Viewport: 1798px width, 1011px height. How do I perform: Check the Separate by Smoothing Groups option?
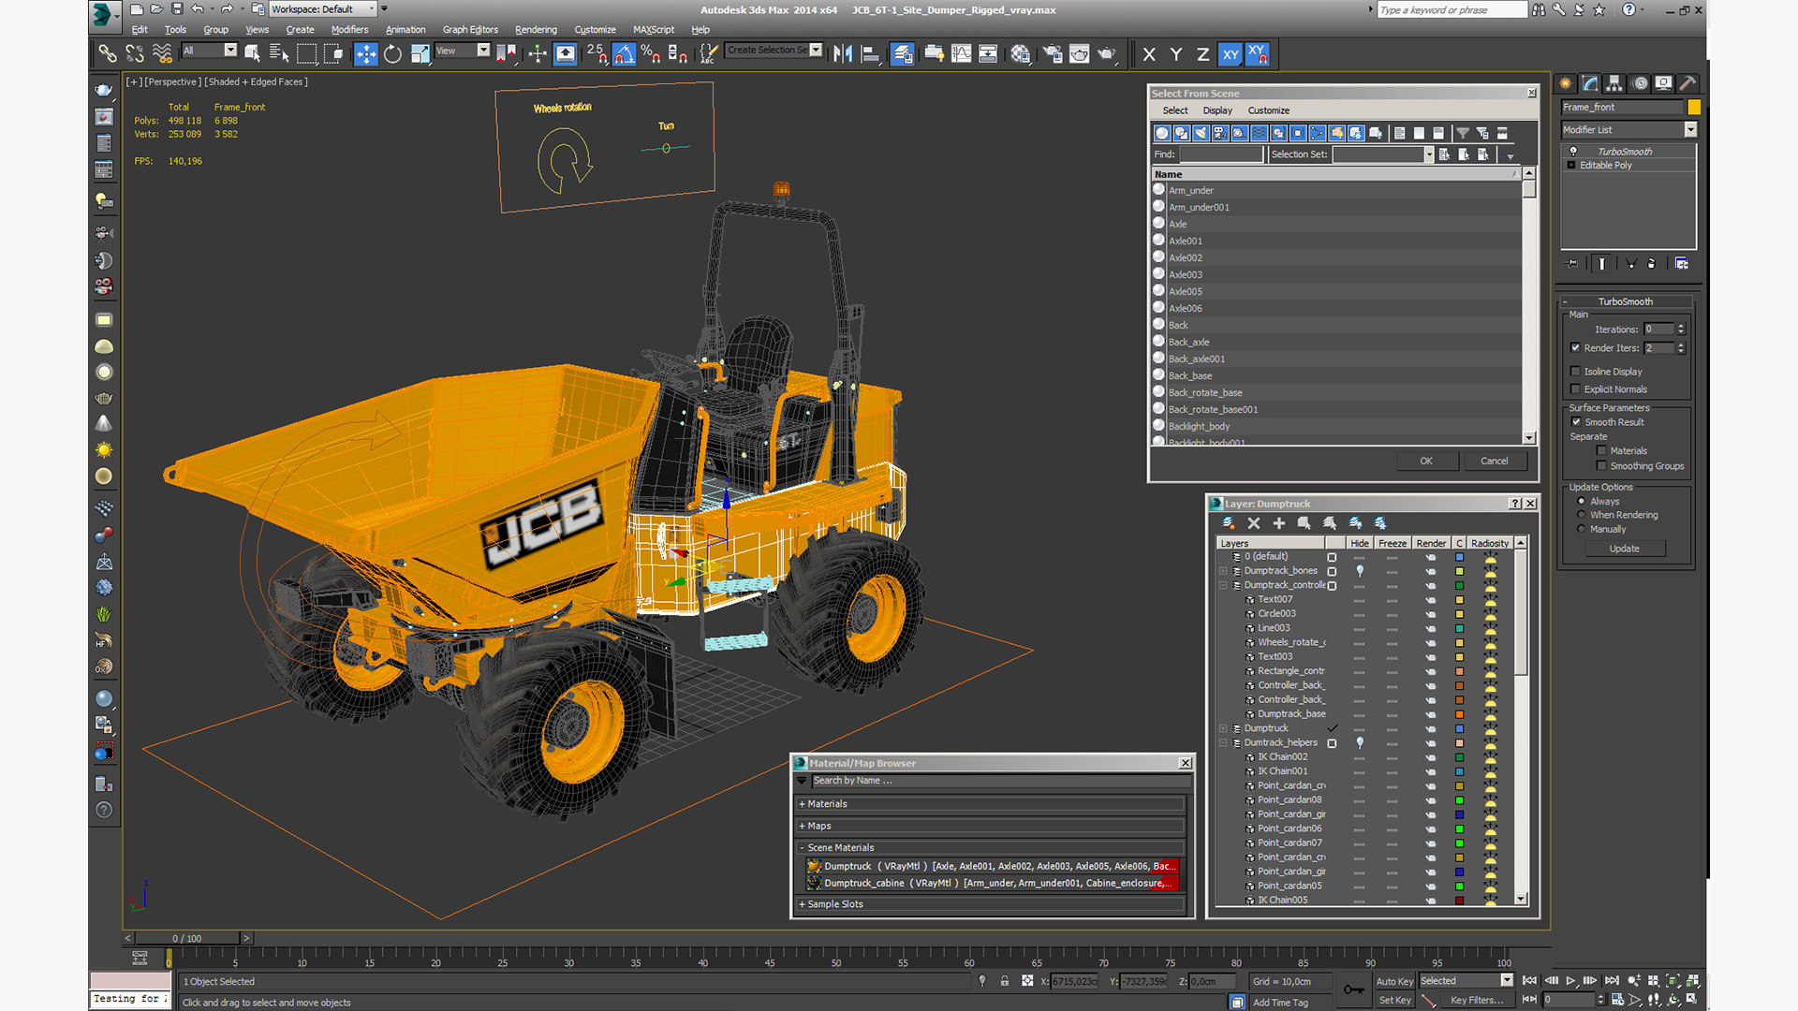pyautogui.click(x=1601, y=465)
